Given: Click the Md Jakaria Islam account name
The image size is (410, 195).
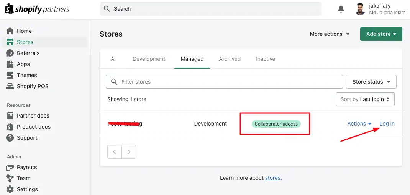Looking at the screenshot, I should (x=387, y=13).
